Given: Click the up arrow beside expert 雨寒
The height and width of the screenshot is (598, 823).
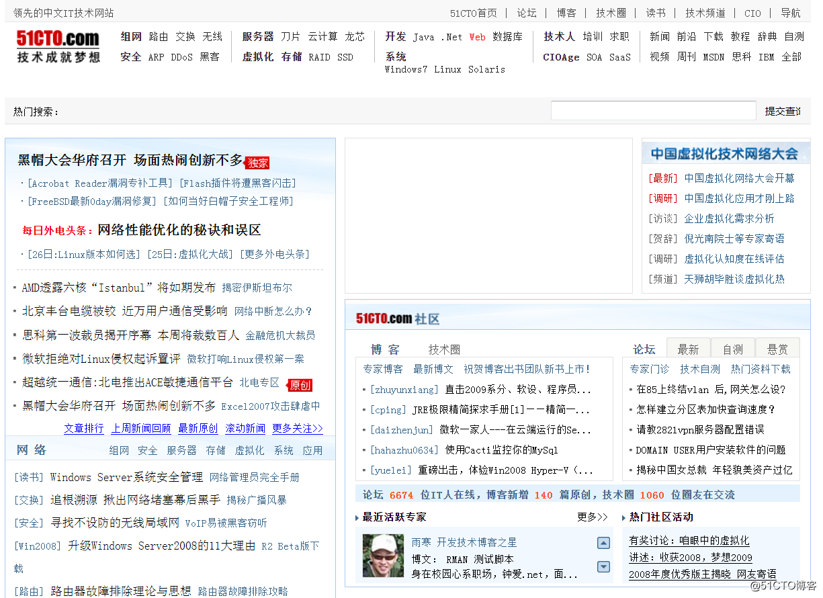Looking at the screenshot, I should tap(603, 543).
